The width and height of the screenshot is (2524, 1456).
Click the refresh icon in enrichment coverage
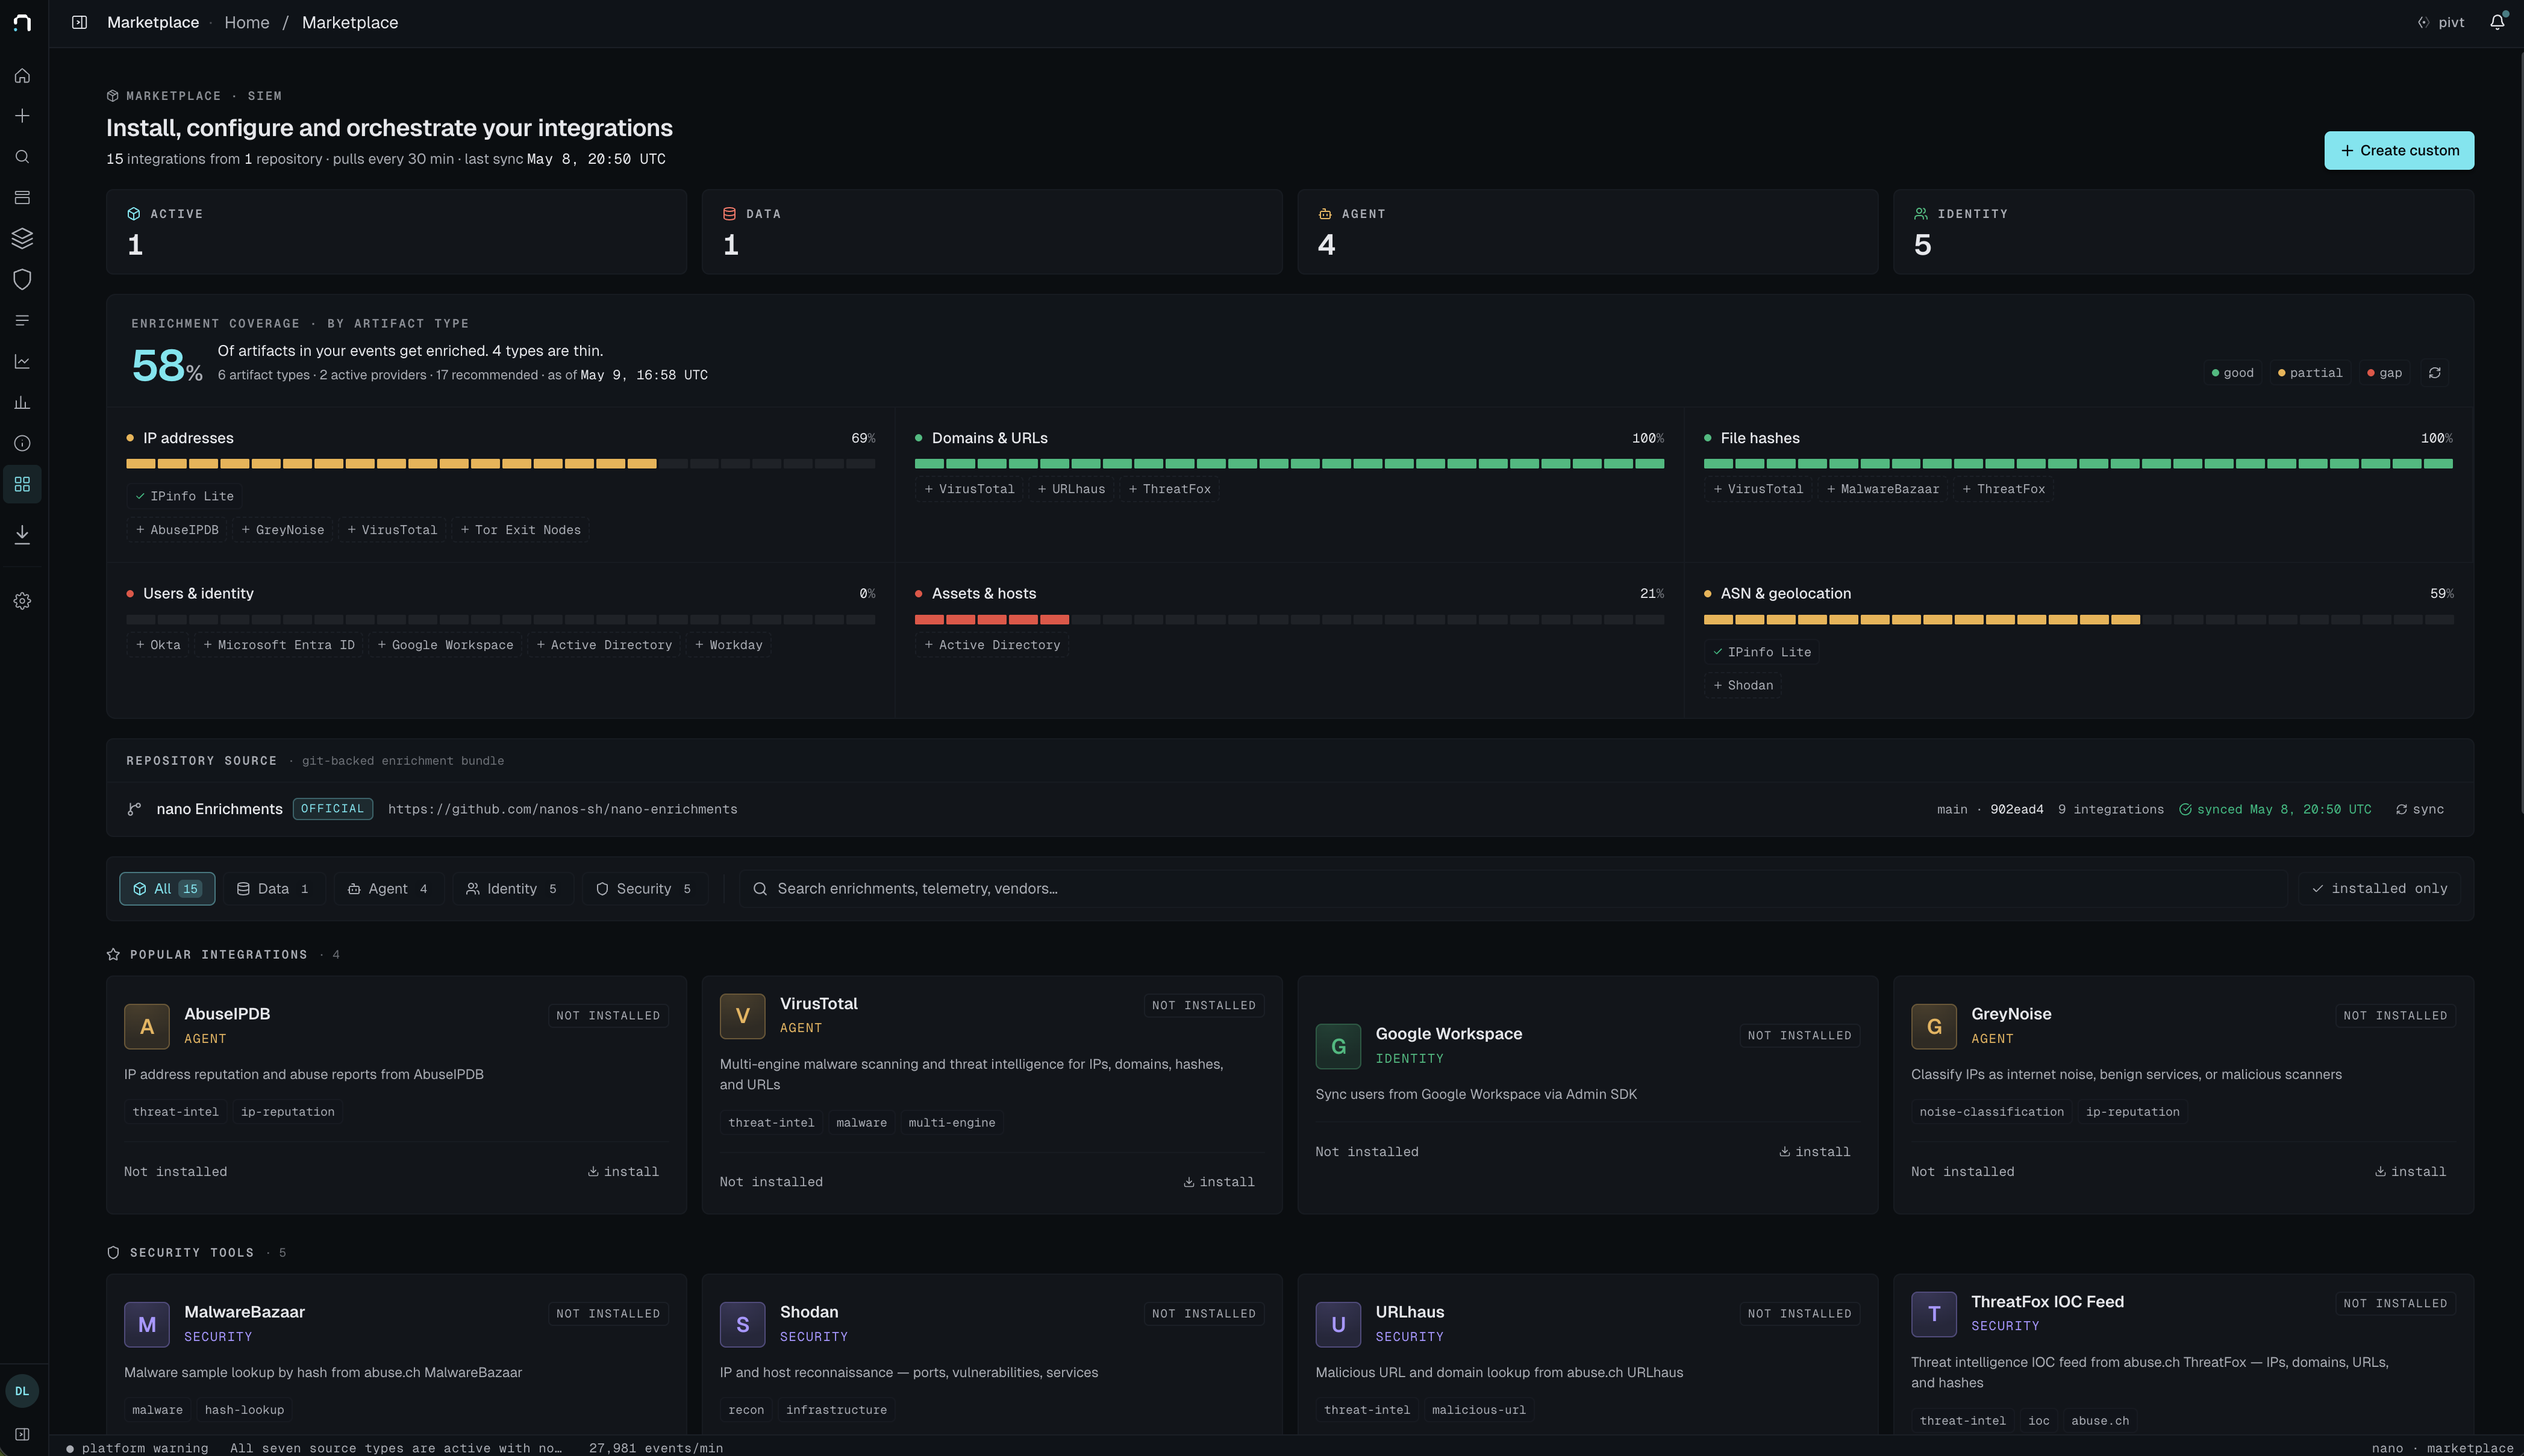[x=2434, y=373]
